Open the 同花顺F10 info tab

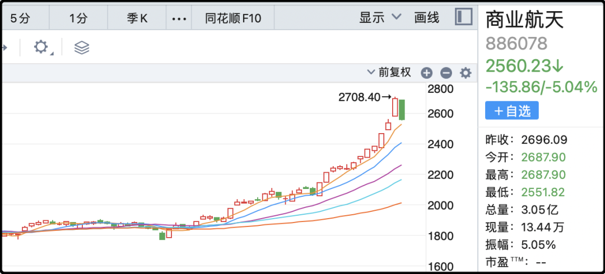click(233, 18)
